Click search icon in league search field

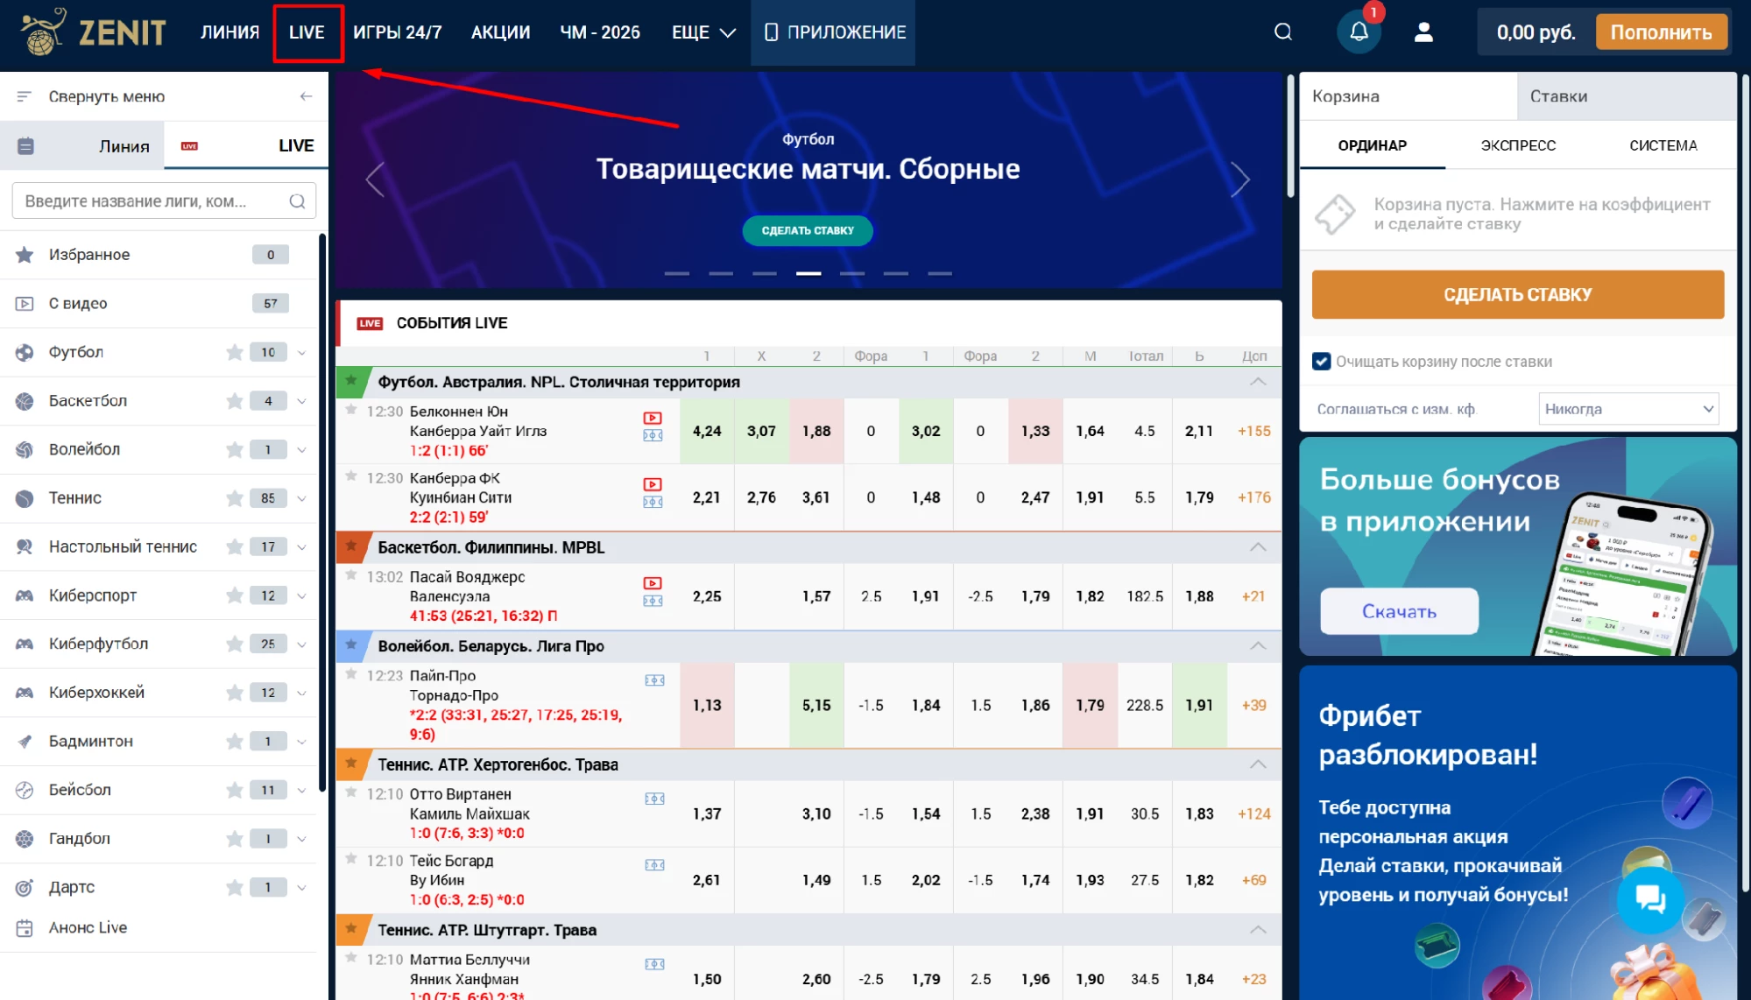click(x=297, y=201)
